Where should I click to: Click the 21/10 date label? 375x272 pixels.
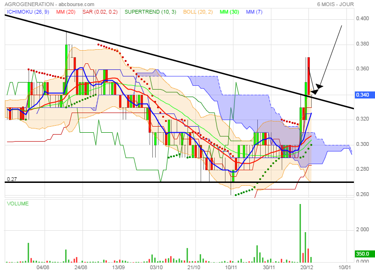click(x=194, y=267)
